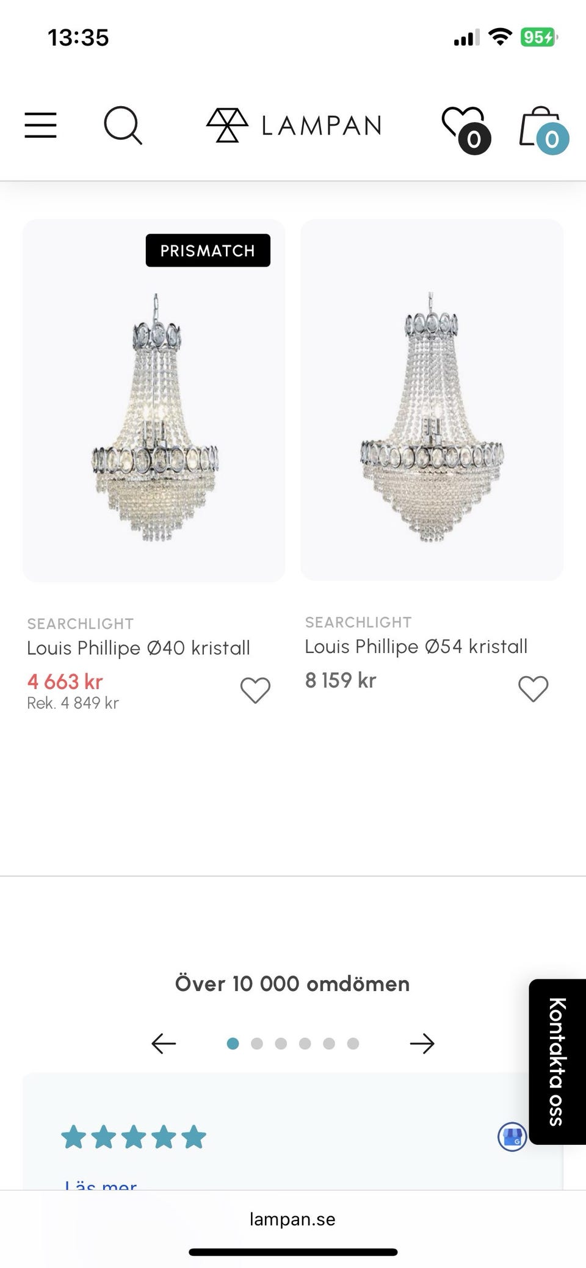Screen dimensions: 586x1268
Task: Tap the search magnifier icon
Action: 123,125
